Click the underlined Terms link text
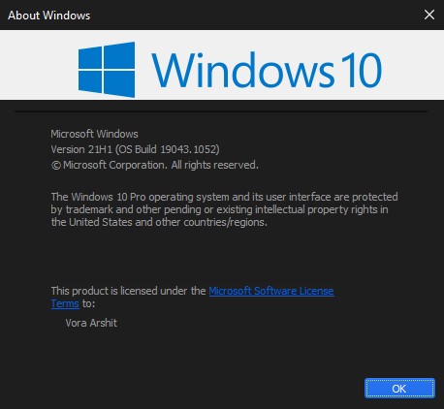The image size is (444, 409). pos(65,303)
